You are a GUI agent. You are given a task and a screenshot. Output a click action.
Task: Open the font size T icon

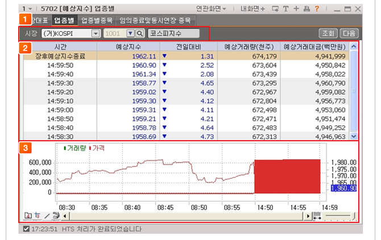coord(285,9)
